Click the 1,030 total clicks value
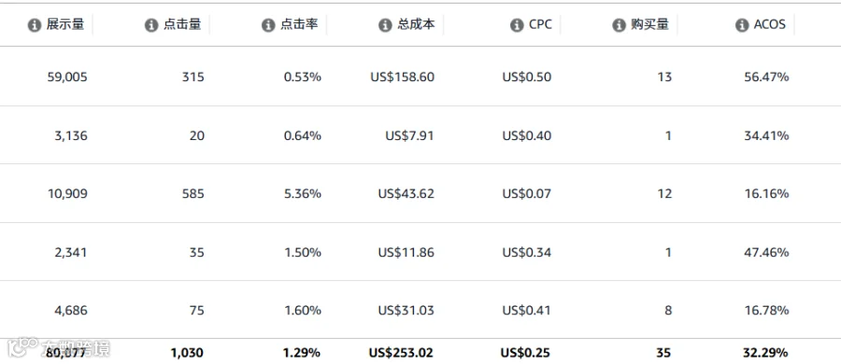 pos(187,353)
